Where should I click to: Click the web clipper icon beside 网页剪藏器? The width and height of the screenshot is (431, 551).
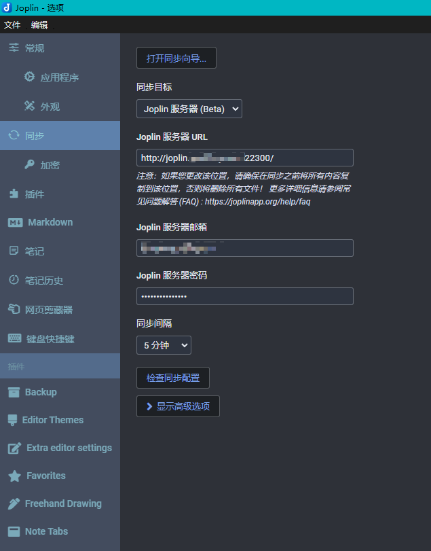click(14, 309)
